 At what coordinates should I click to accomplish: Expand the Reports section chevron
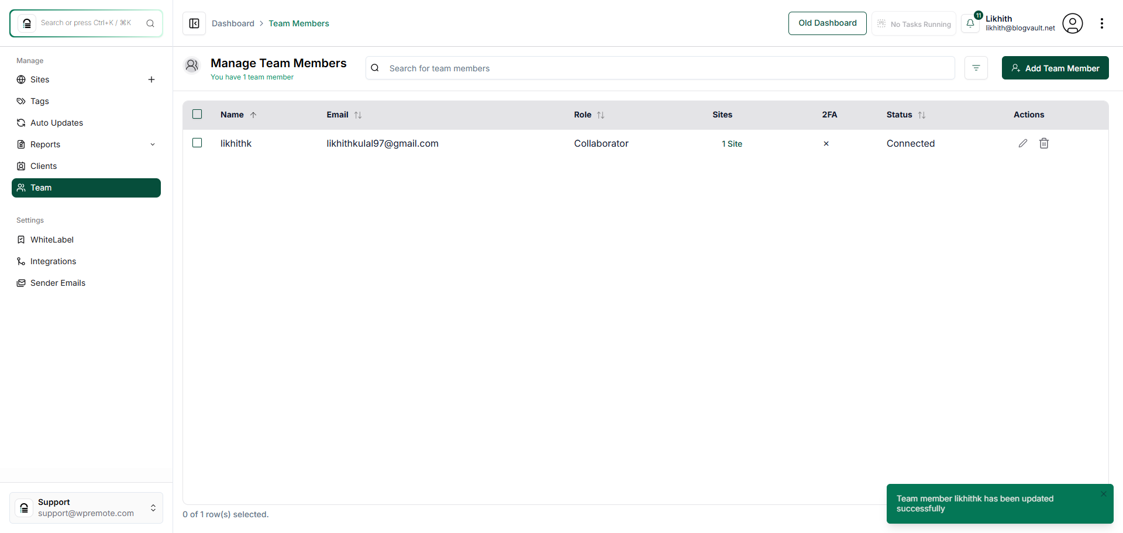[153, 144]
